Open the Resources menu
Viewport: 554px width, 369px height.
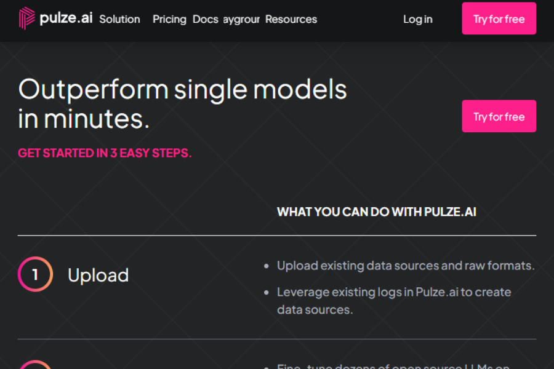[291, 19]
